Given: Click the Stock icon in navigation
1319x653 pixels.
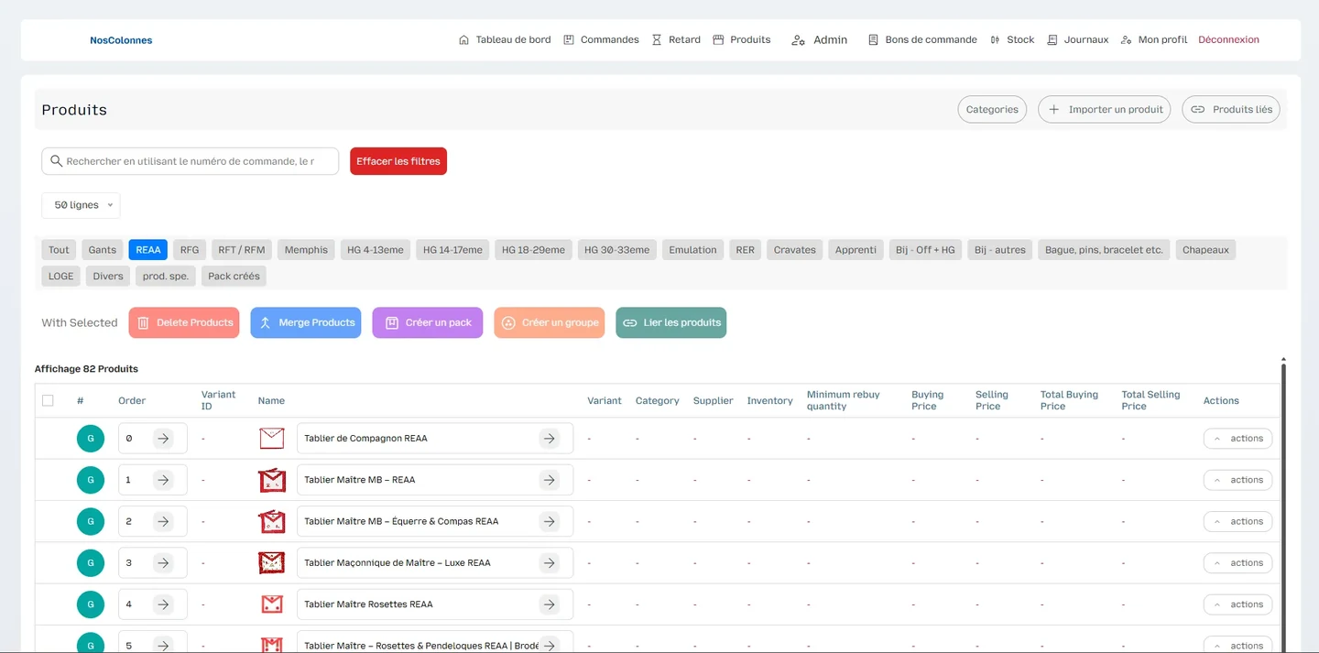Looking at the screenshot, I should 995,40.
